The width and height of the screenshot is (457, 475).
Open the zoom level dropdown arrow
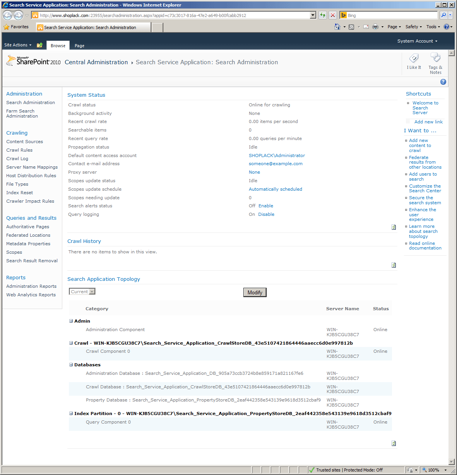click(x=445, y=470)
